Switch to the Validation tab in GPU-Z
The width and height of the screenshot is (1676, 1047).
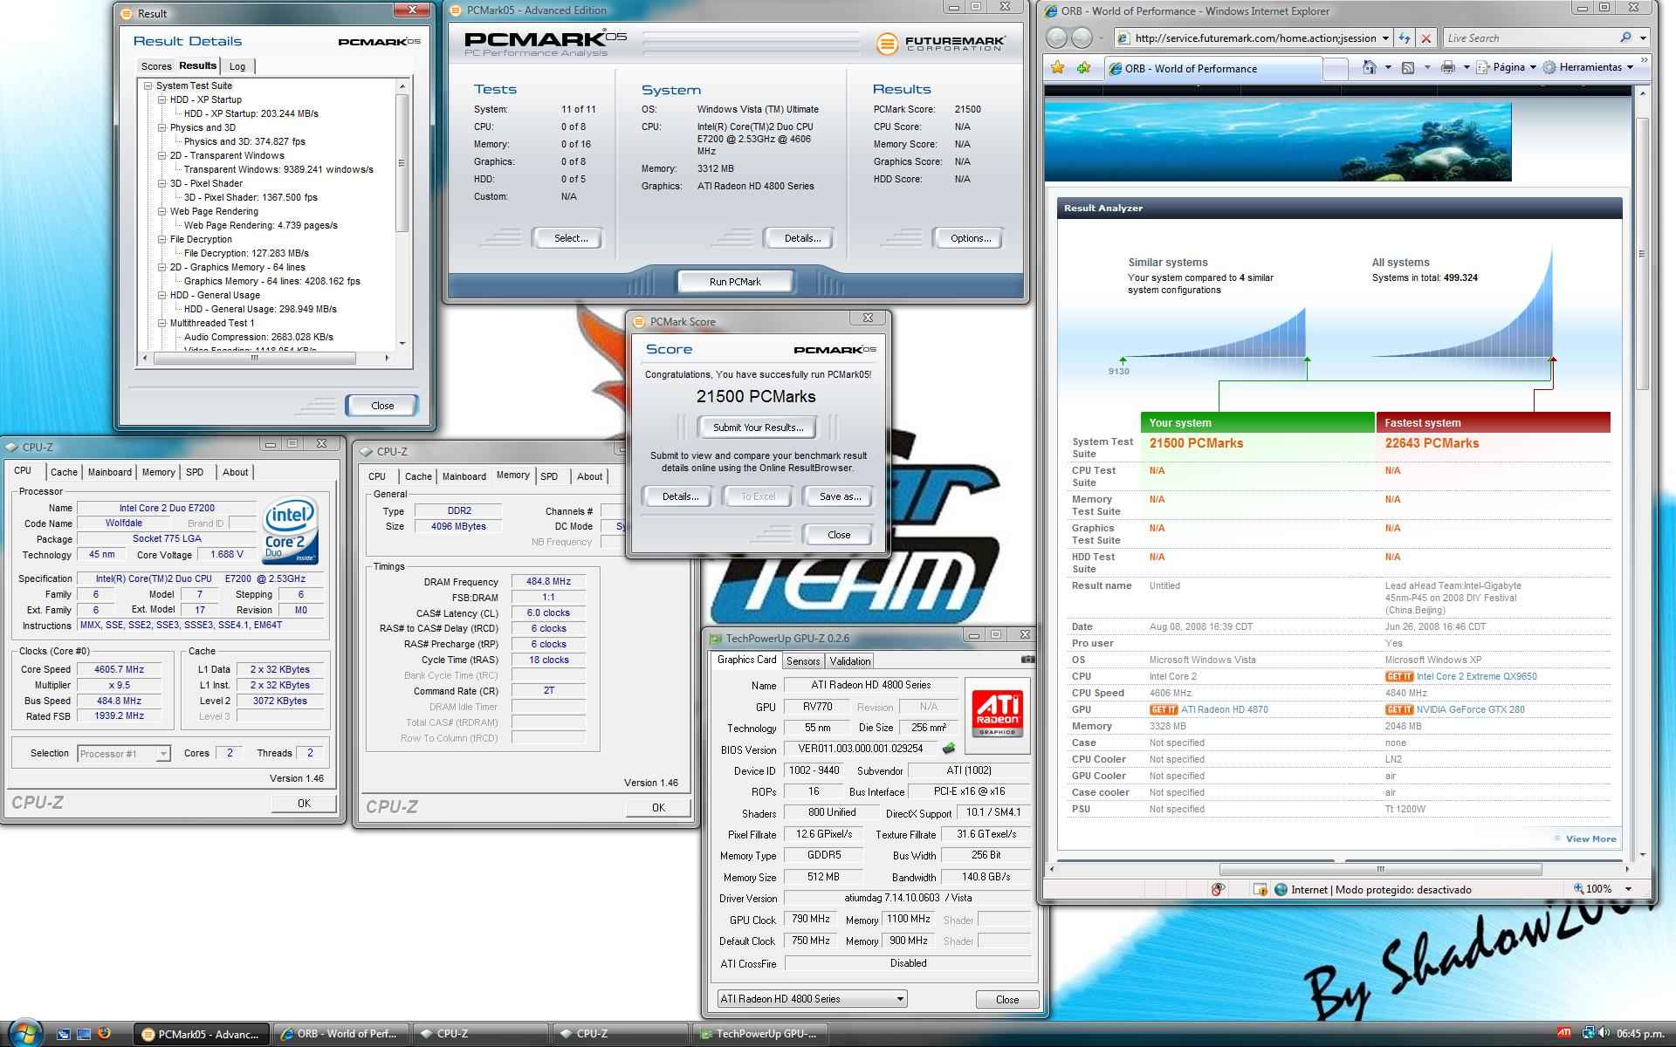pos(849,661)
